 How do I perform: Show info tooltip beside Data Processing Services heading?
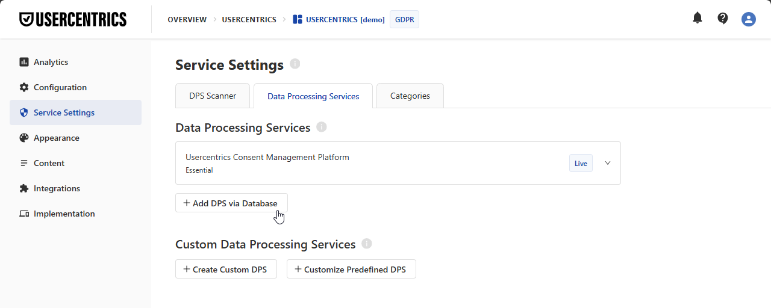[322, 127]
